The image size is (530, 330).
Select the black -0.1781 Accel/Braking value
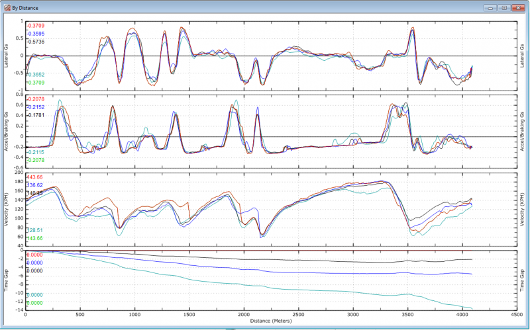36,115
